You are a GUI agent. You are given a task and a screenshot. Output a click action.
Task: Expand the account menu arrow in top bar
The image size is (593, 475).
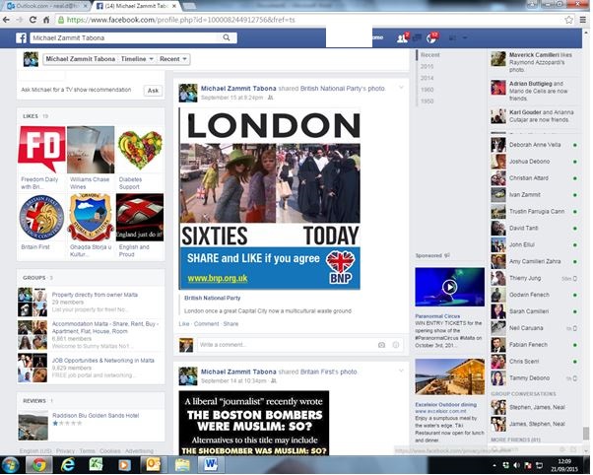(465, 37)
